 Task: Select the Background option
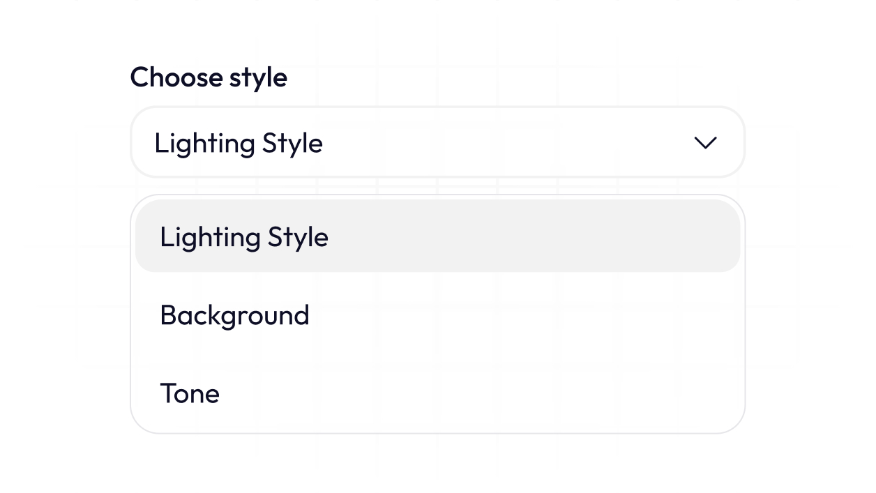pyautogui.click(x=437, y=315)
